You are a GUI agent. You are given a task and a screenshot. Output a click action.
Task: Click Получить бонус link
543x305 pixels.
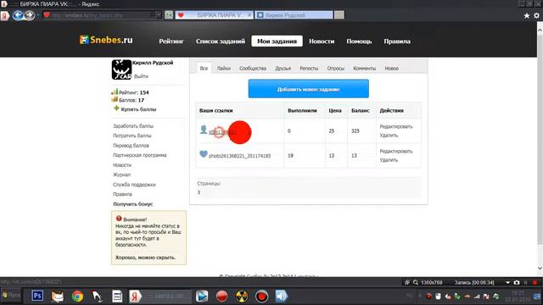(132, 204)
